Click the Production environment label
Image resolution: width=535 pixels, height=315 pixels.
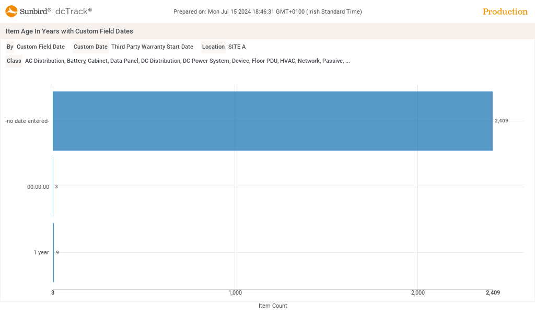coord(505,12)
